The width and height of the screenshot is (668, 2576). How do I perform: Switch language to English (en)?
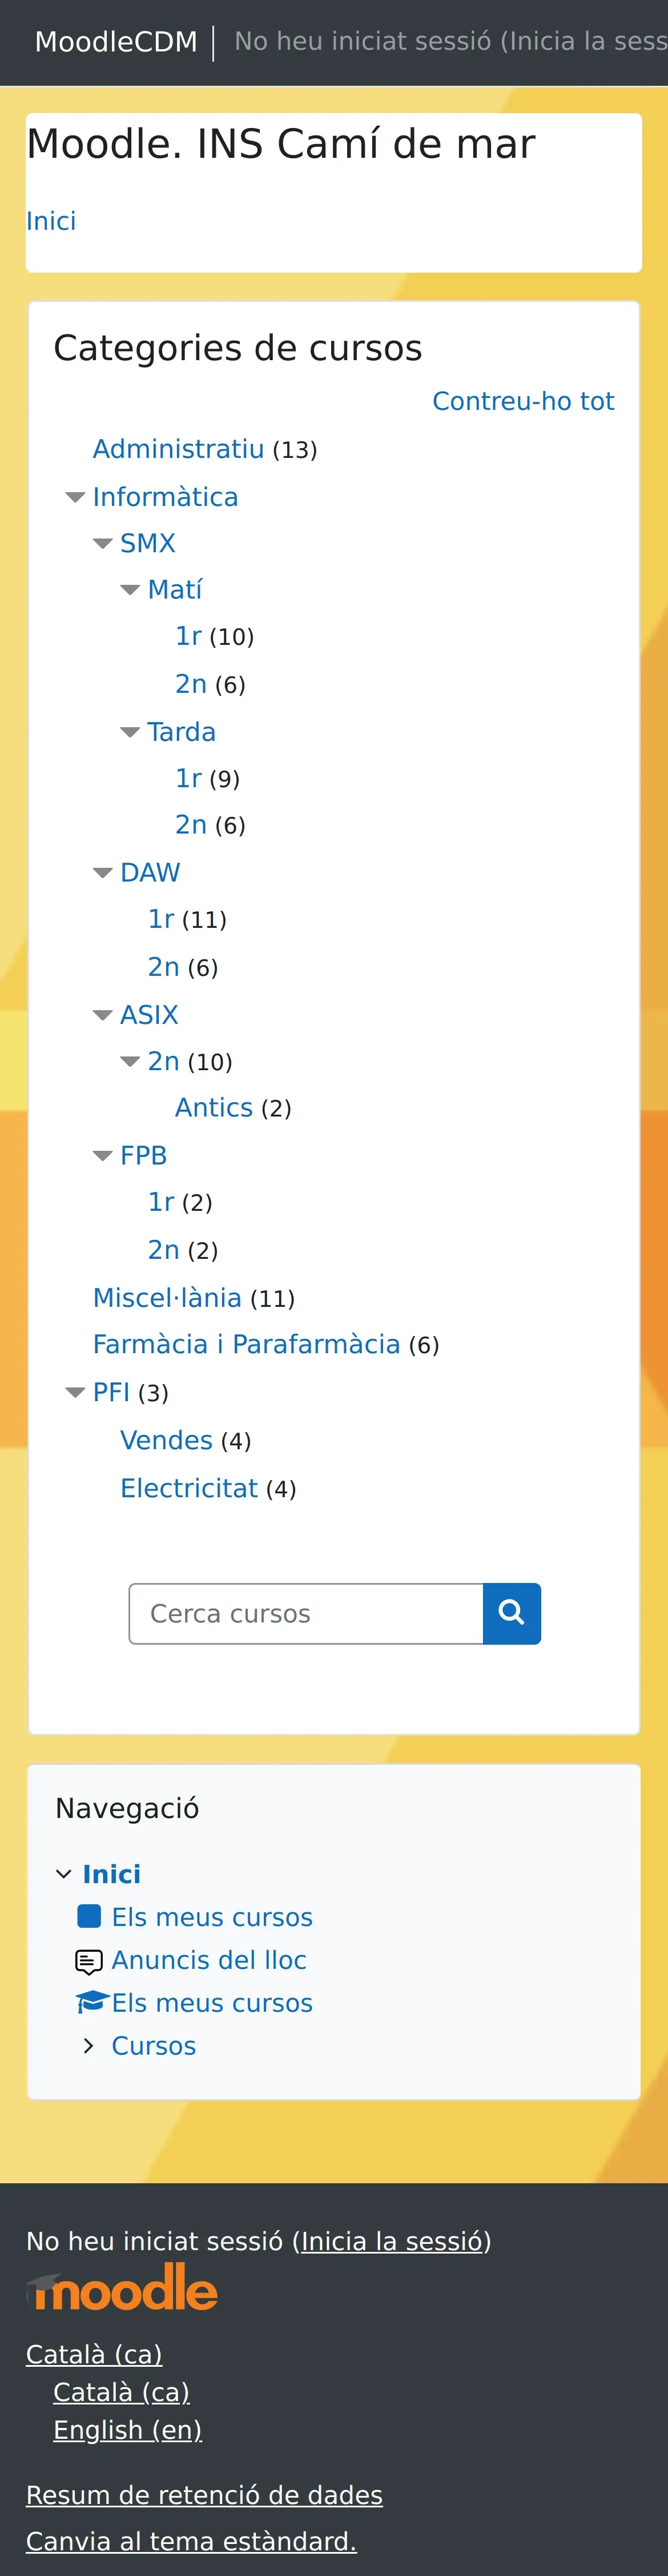click(128, 2429)
